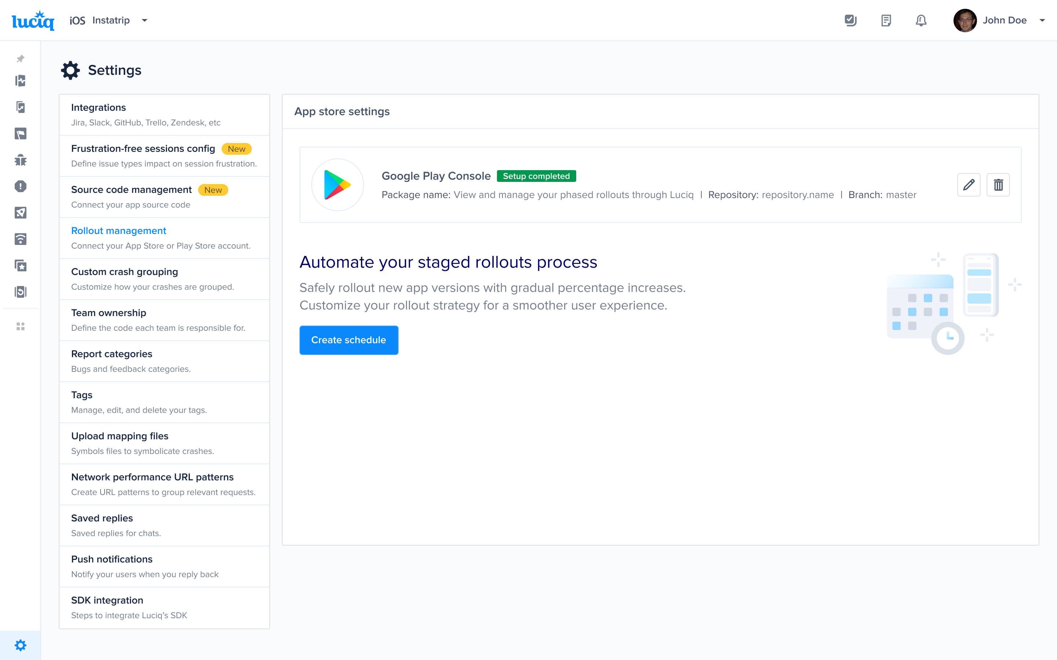The image size is (1057, 660).
Task: Open SDK integration settings
Action: tap(164, 608)
